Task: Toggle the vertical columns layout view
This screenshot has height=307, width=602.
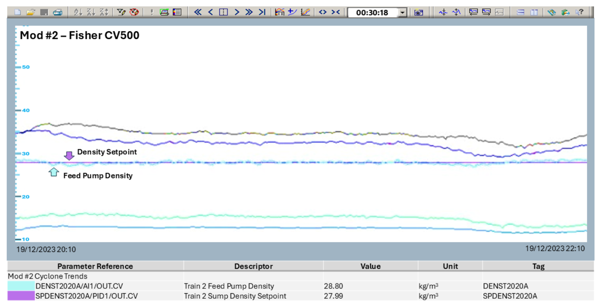Action: pyautogui.click(x=534, y=12)
